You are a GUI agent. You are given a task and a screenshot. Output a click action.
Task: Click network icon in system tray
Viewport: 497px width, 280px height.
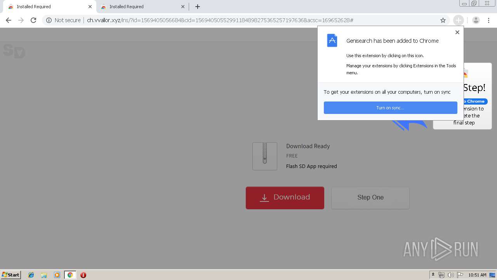tap(441, 275)
